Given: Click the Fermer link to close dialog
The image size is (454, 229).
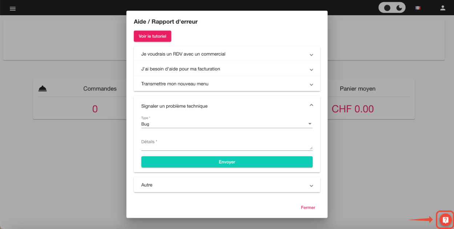Looking at the screenshot, I should (308, 208).
